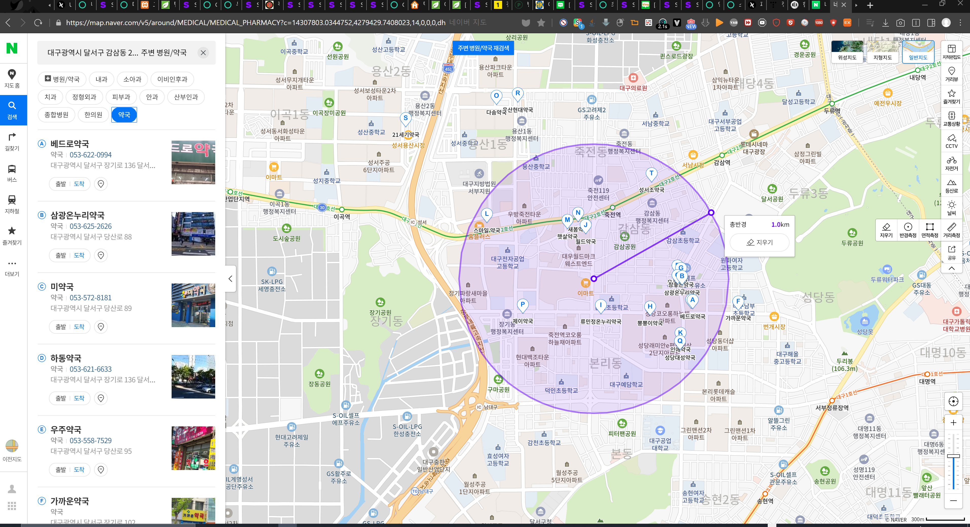Collapse the search results side panel

coord(230,278)
